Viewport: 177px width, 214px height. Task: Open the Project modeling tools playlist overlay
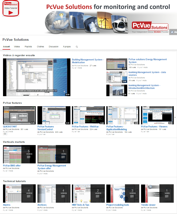click(x=132, y=193)
